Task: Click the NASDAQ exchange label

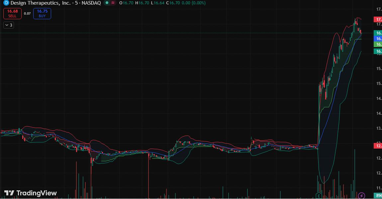Action: coord(91,3)
